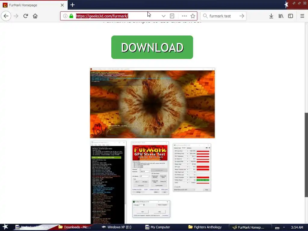Submit search with the arrow button

242,16
